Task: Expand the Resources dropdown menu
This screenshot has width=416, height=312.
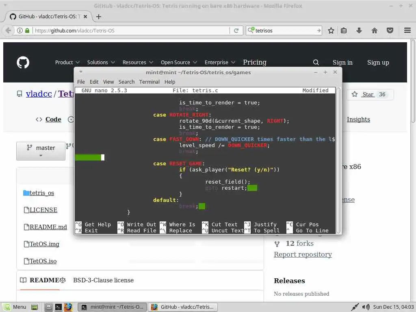Action: (138, 62)
